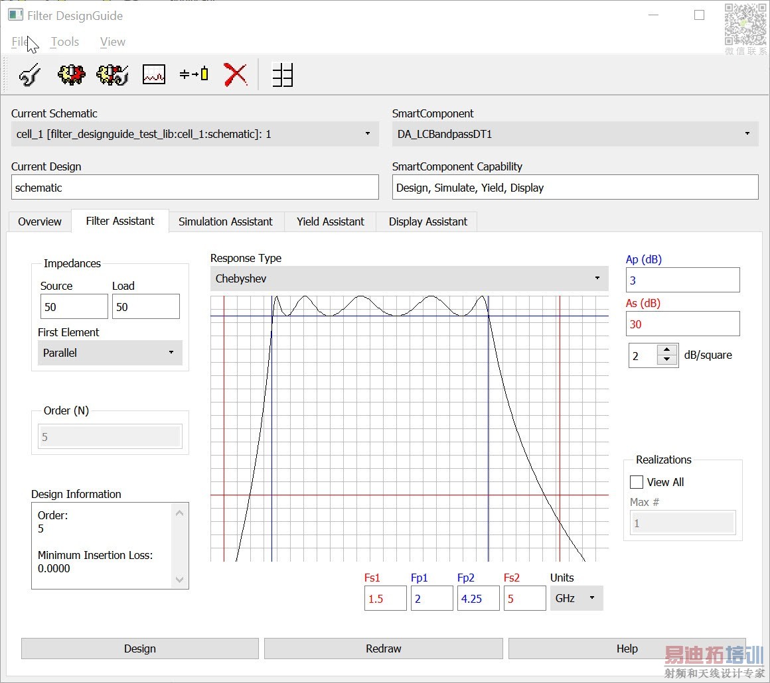Click the Minimum Insertion Loss text
The width and height of the screenshot is (770, 683).
(96, 555)
